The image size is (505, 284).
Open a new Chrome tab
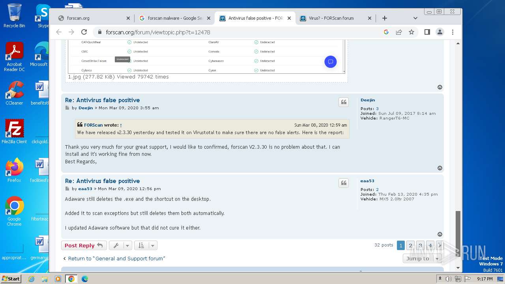click(x=385, y=18)
